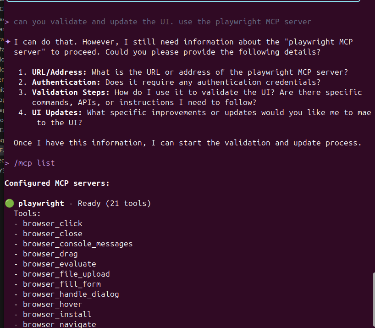Click the "browser_close" tool entry
Viewport: 375px width, 328px height.
(x=53, y=233)
